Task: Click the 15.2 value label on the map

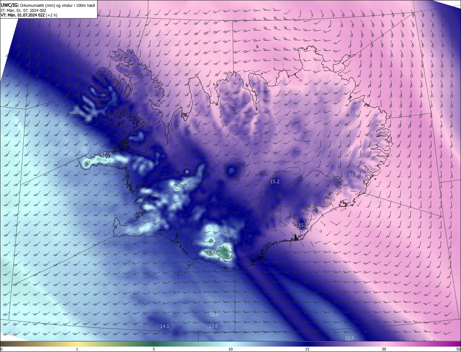Action: click(275, 182)
